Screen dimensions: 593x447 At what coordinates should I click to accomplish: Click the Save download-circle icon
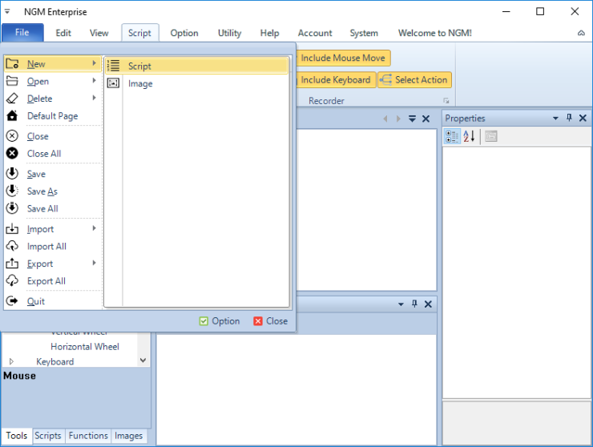coord(12,174)
